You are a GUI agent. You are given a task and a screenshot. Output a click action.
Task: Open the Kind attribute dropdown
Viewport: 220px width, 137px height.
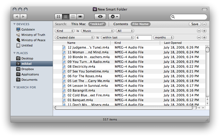coord(64,31)
